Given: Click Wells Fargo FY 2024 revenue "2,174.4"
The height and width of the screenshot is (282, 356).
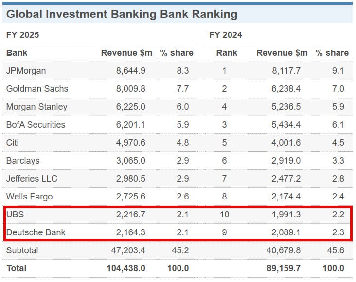Looking at the screenshot, I should [286, 197].
